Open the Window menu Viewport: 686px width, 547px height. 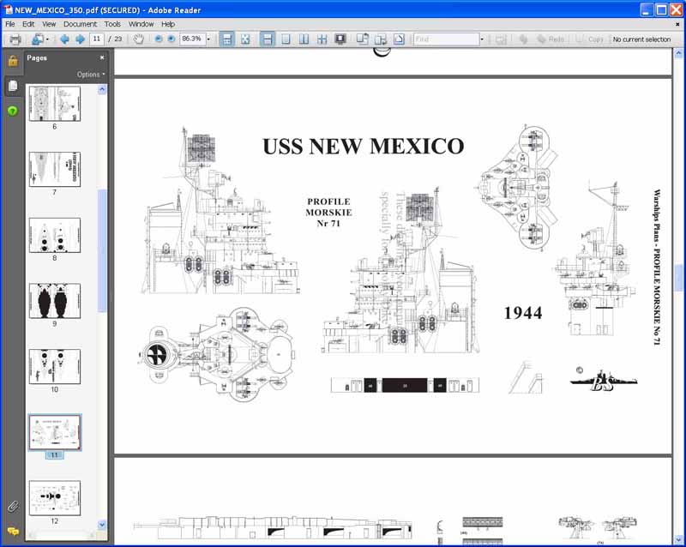pos(141,24)
